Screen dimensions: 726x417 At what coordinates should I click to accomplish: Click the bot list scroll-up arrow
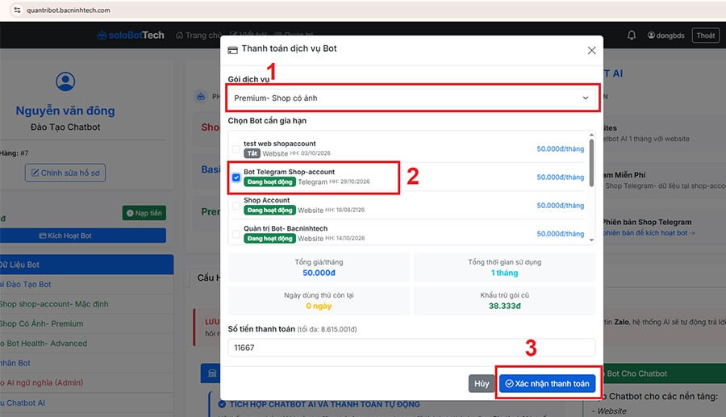[x=591, y=135]
